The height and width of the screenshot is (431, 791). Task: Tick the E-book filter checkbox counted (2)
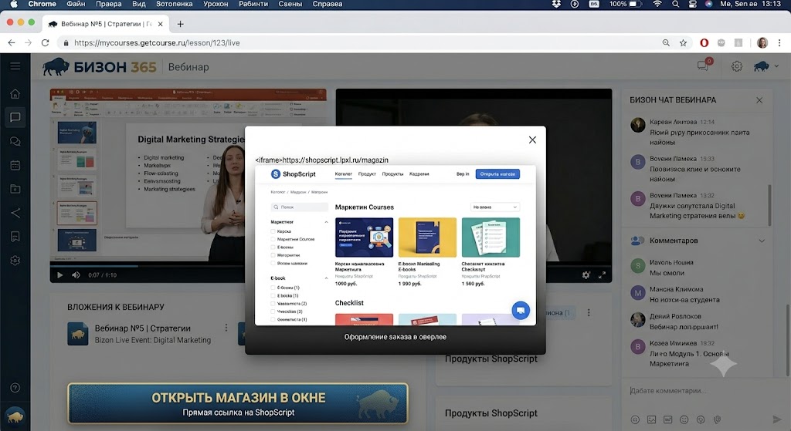[x=273, y=304]
